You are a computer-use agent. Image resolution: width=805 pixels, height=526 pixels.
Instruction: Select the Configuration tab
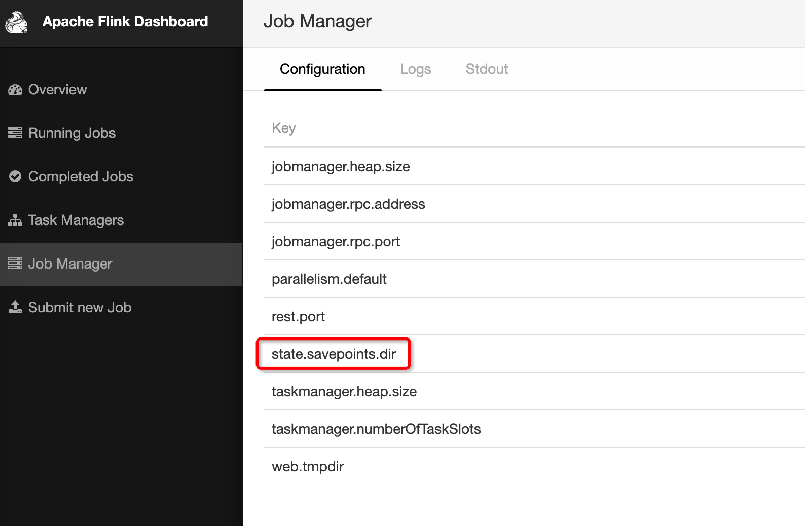coord(322,69)
